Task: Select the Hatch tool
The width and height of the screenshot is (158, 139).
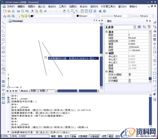Action: (x=3, y=82)
